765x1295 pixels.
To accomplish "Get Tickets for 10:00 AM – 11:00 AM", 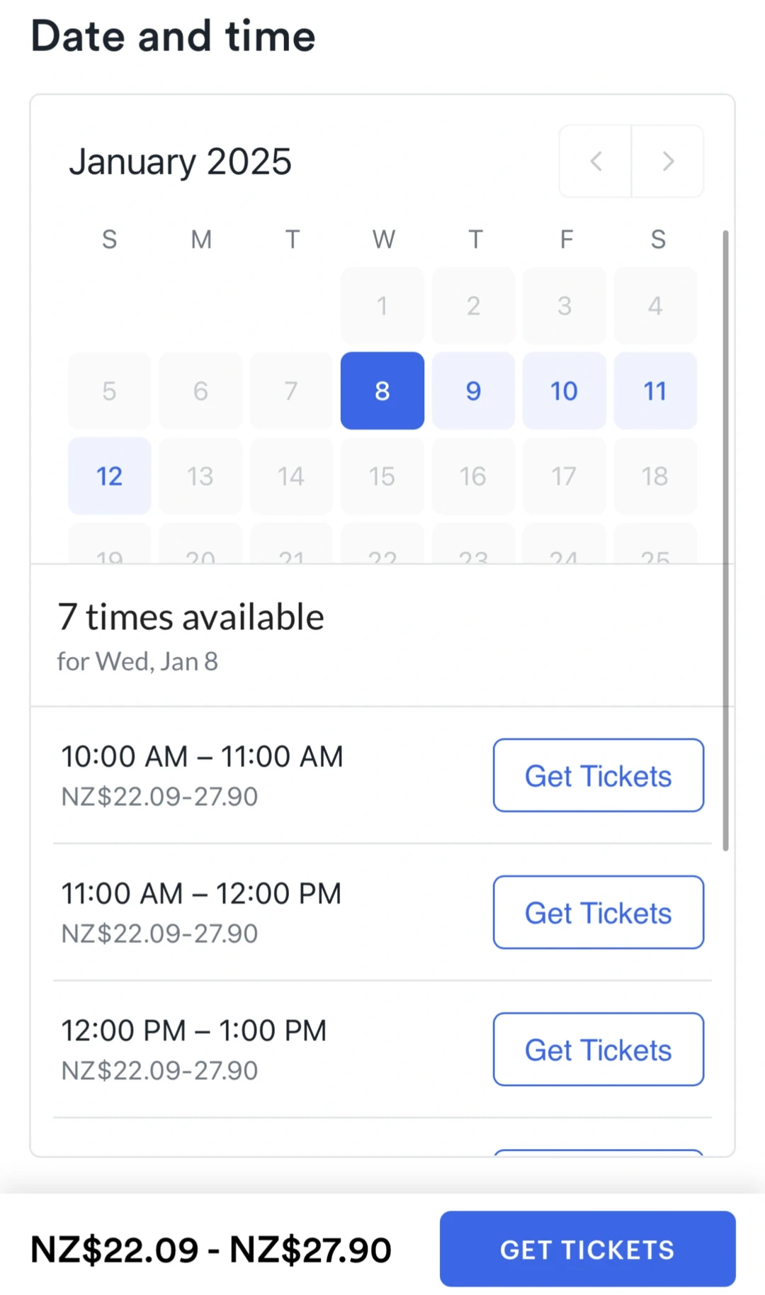I will (x=598, y=775).
